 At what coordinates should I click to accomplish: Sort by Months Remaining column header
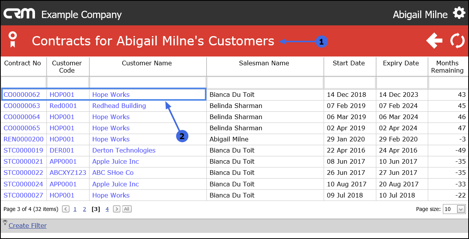[447, 66]
